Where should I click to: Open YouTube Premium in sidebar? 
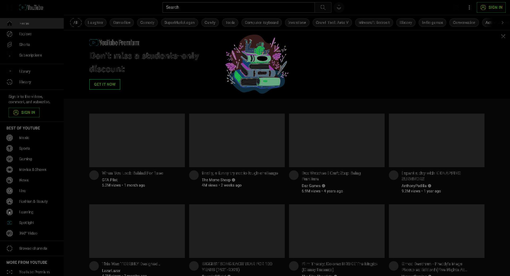coord(32,272)
